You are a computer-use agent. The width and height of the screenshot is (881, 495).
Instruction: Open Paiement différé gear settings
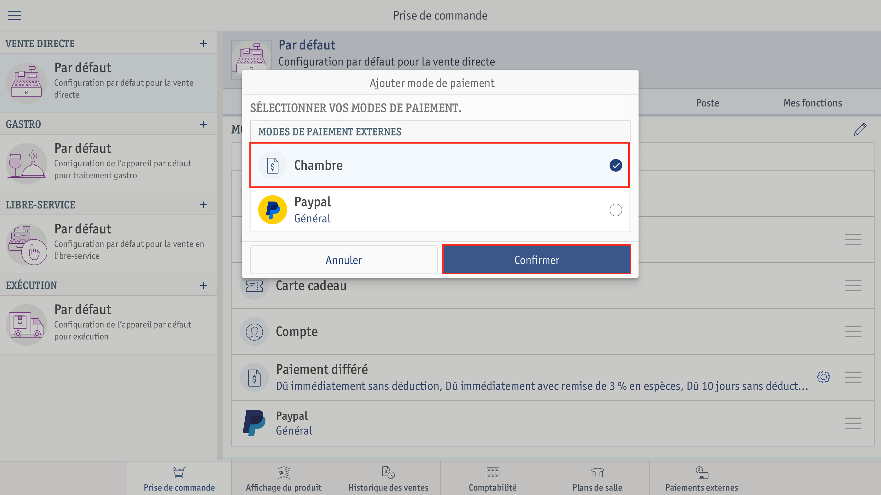coord(824,377)
